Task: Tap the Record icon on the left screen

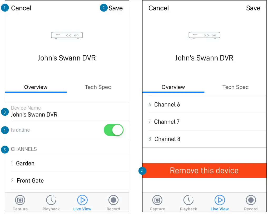Action: coord(113,202)
